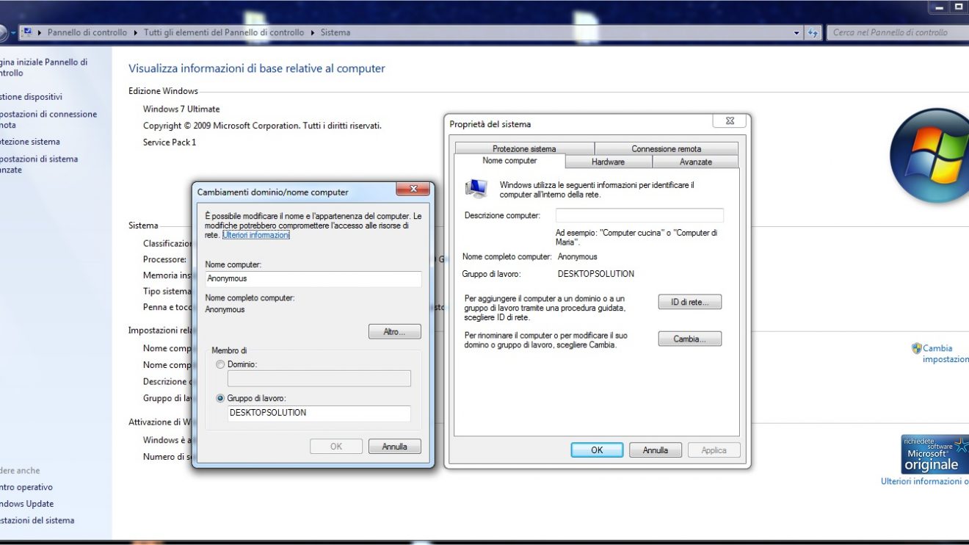This screenshot has width=969, height=545.
Task: Close the Cambiamenti dominio/nome computer dialog
Action: coord(413,190)
